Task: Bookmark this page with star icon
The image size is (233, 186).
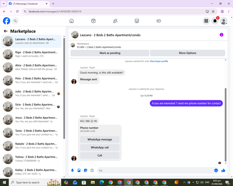Action: [213, 11]
